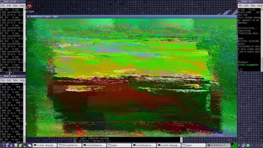Open the file manager panel launcher
The image size is (263, 148).
(16, 145)
